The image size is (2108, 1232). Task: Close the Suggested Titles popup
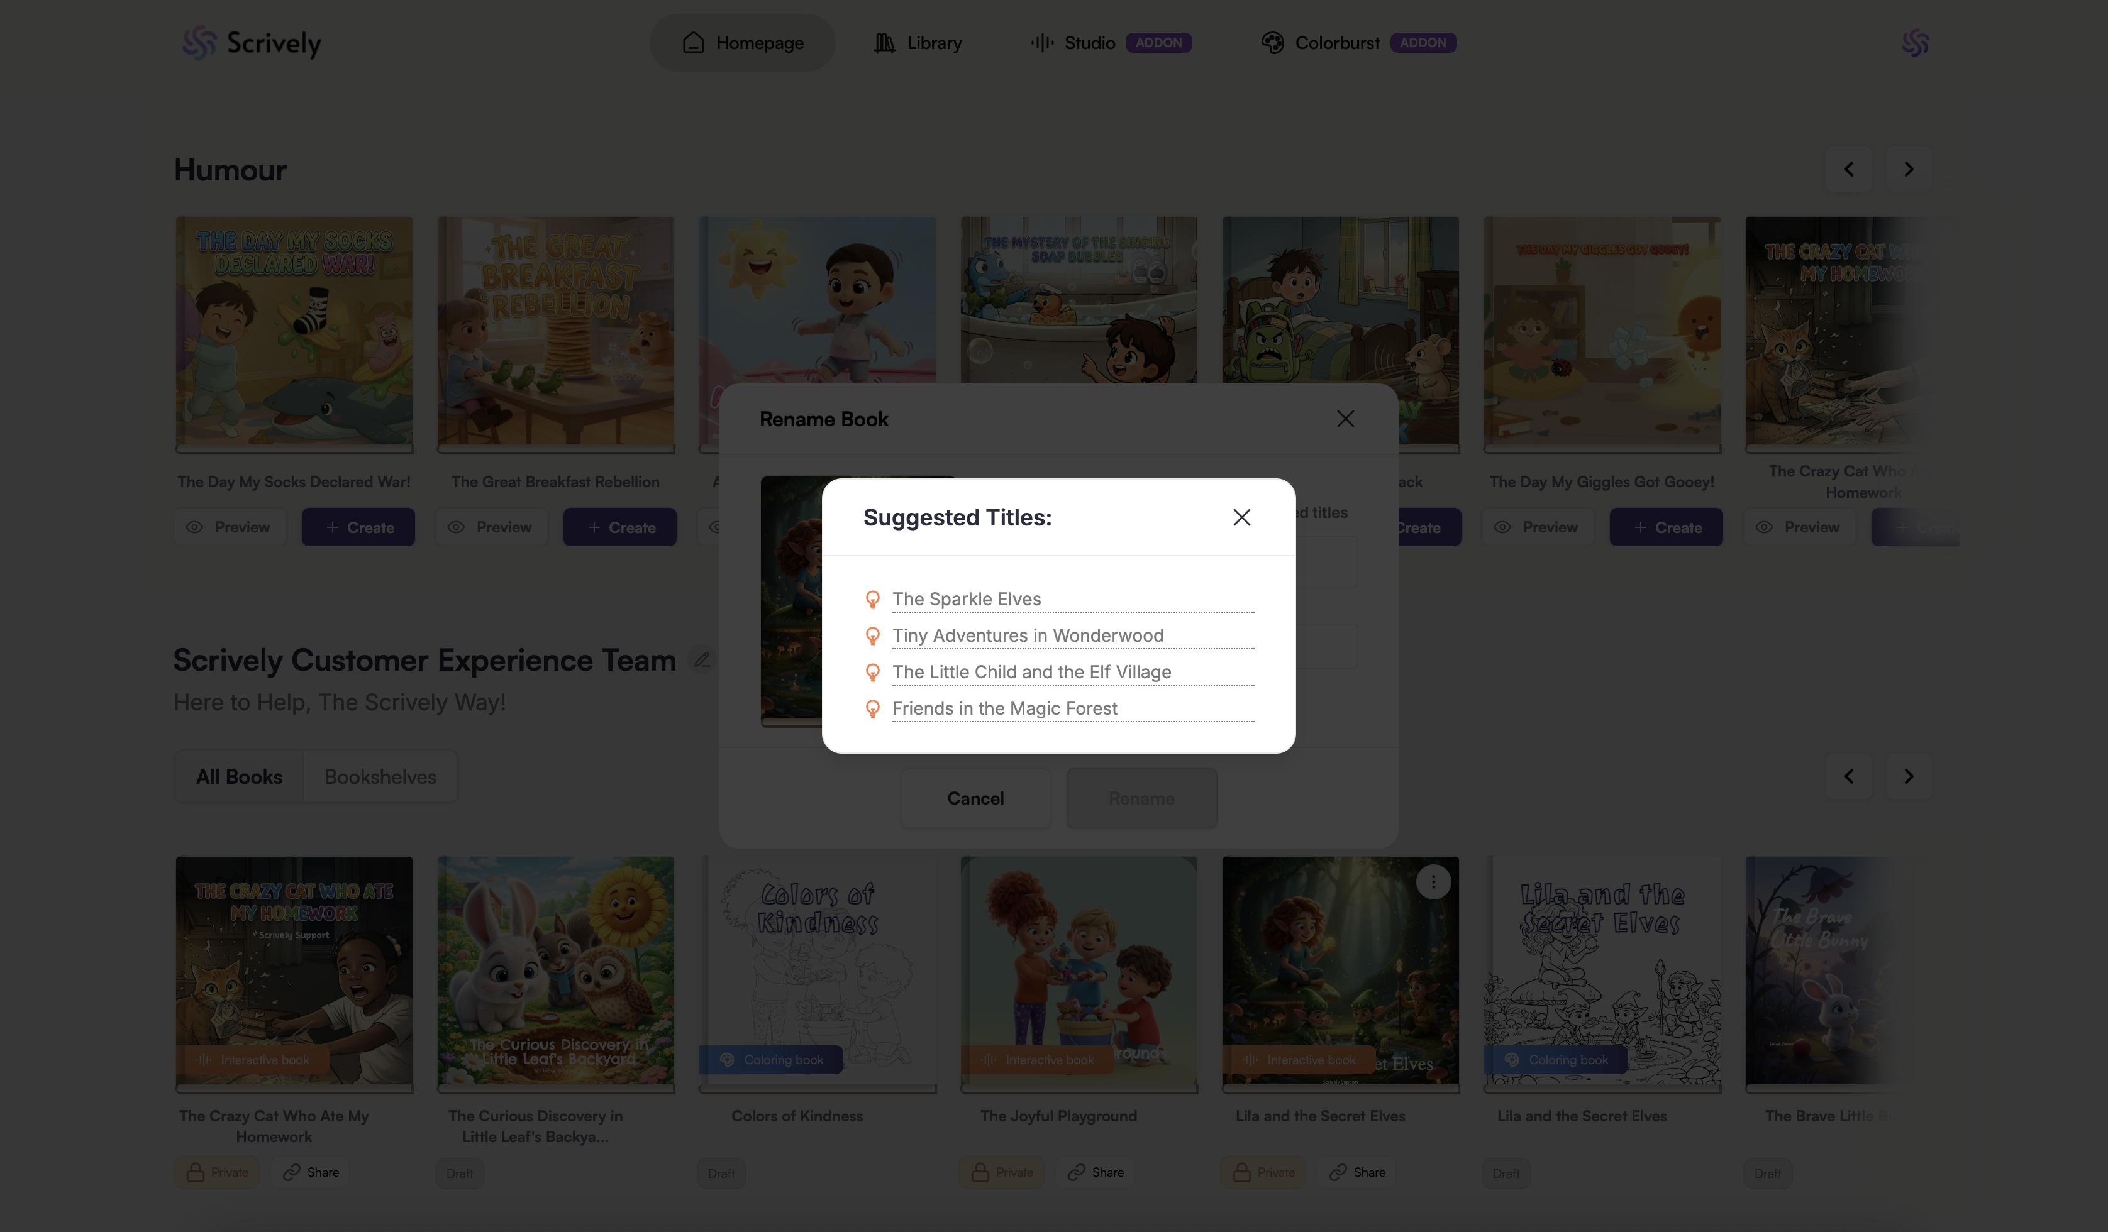1241,517
